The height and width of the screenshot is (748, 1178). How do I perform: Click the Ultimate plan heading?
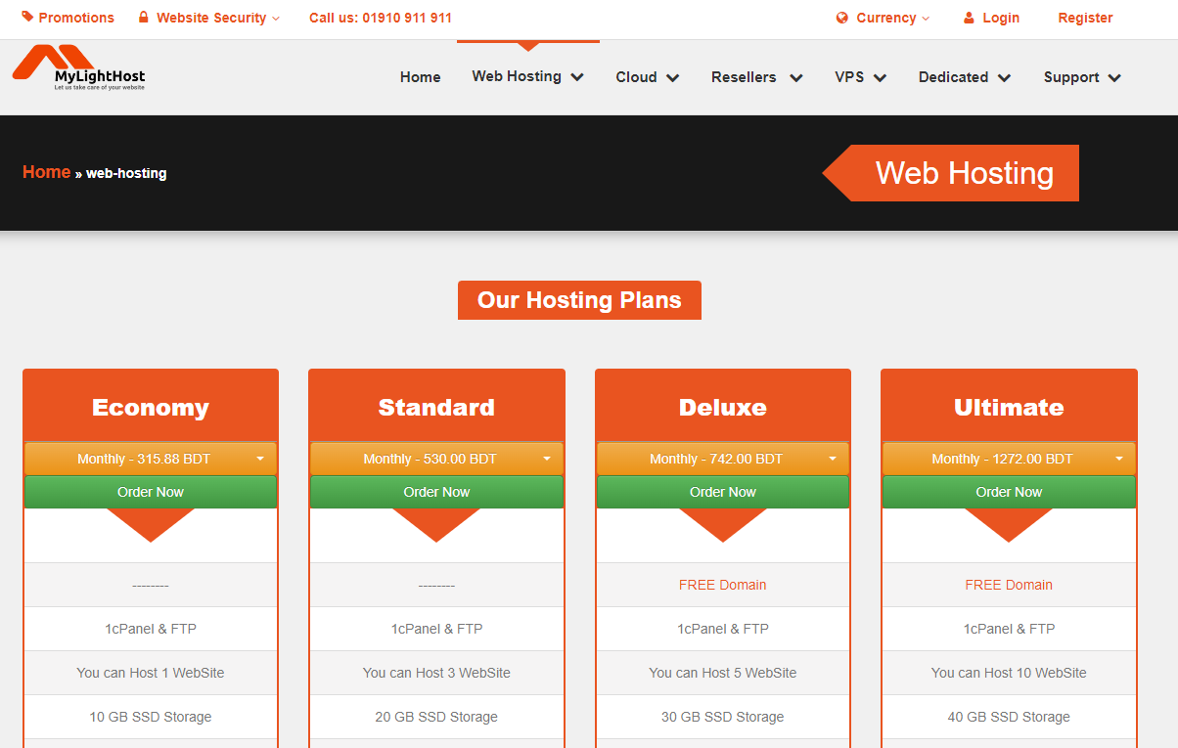1009,408
